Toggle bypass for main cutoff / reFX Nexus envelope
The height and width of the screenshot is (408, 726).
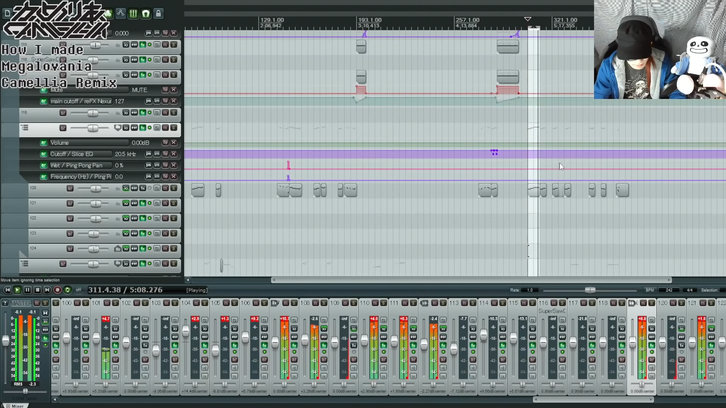[x=165, y=101]
